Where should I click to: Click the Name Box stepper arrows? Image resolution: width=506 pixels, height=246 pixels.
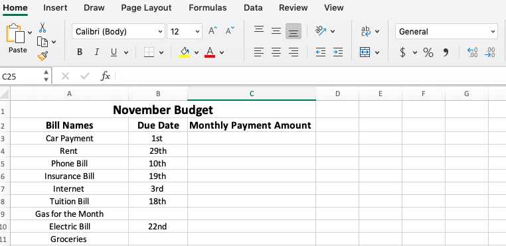pos(46,76)
